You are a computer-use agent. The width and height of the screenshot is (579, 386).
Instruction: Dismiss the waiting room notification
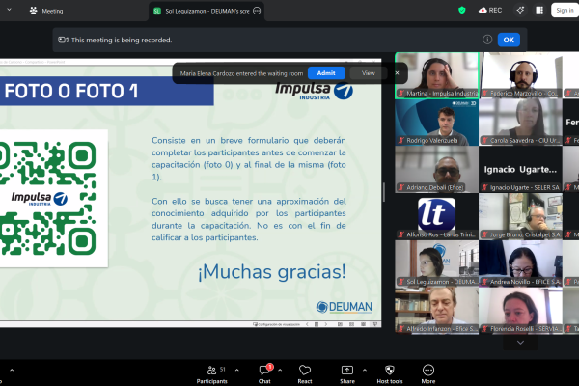pyautogui.click(x=397, y=73)
